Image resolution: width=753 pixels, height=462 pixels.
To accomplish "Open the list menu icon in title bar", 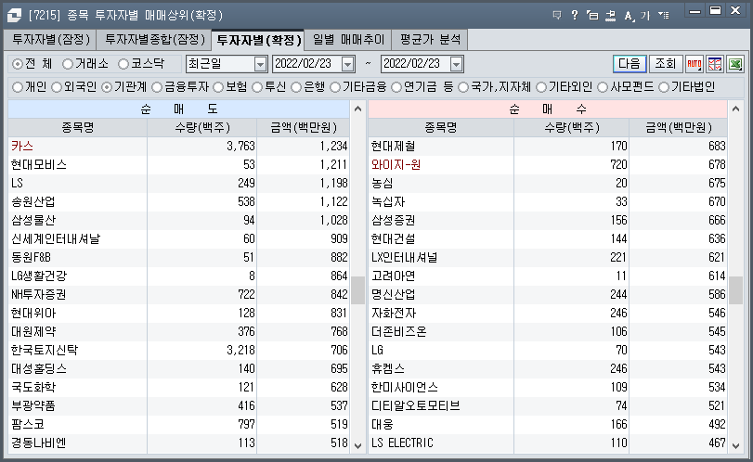I will (664, 16).
